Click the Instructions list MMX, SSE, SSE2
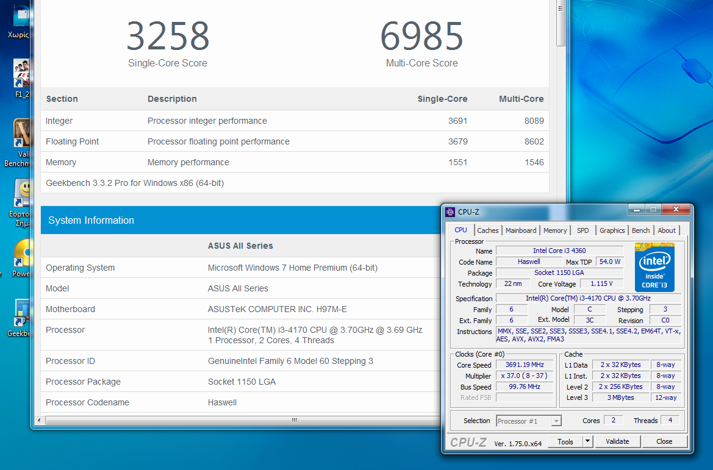This screenshot has height=470, width=713. click(589, 335)
